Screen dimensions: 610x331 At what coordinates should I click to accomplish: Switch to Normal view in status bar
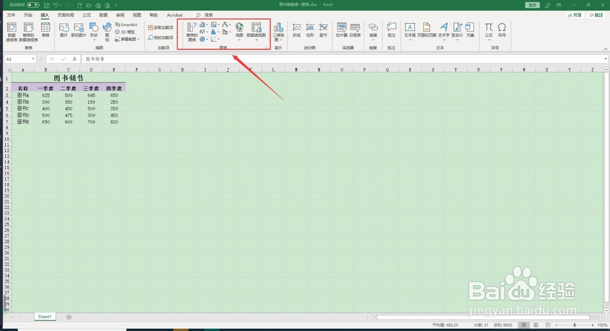[x=523, y=325]
